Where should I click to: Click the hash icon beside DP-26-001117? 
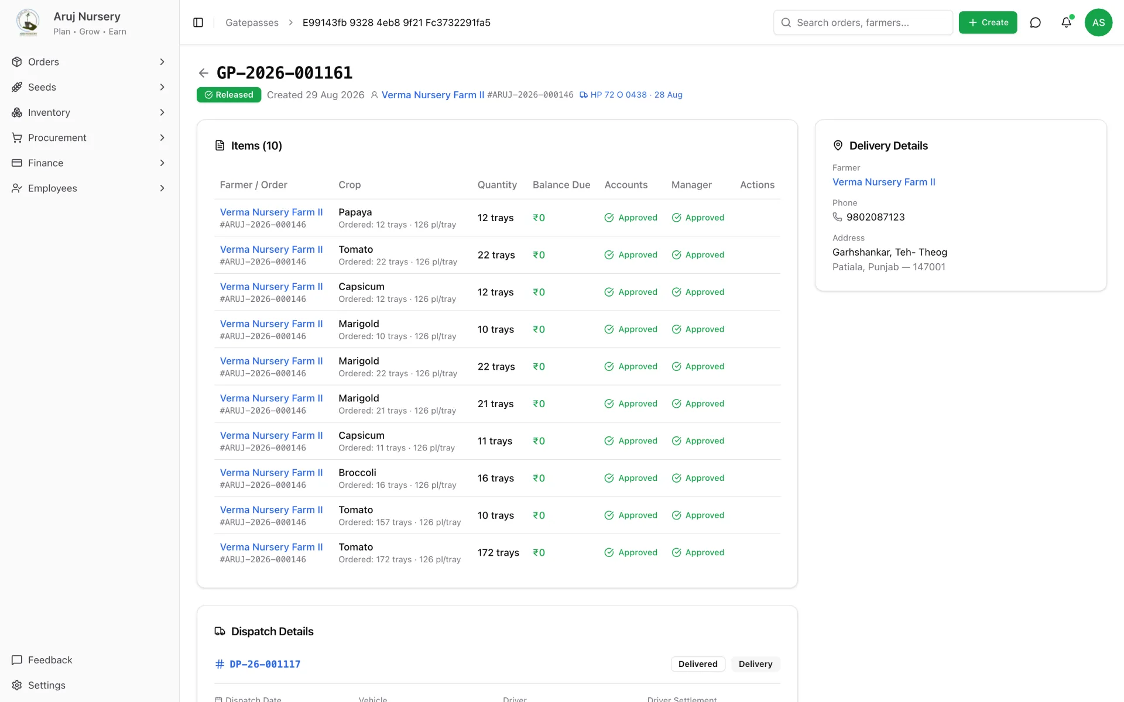220,664
